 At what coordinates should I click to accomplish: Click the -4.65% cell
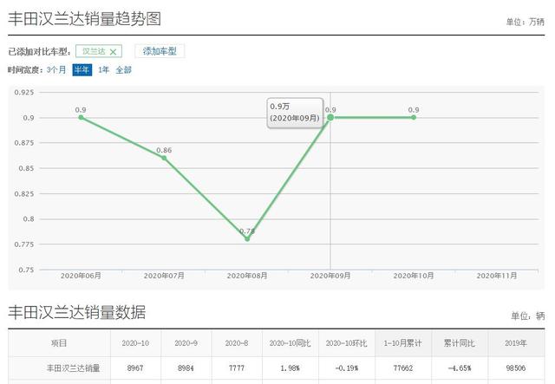click(x=460, y=368)
